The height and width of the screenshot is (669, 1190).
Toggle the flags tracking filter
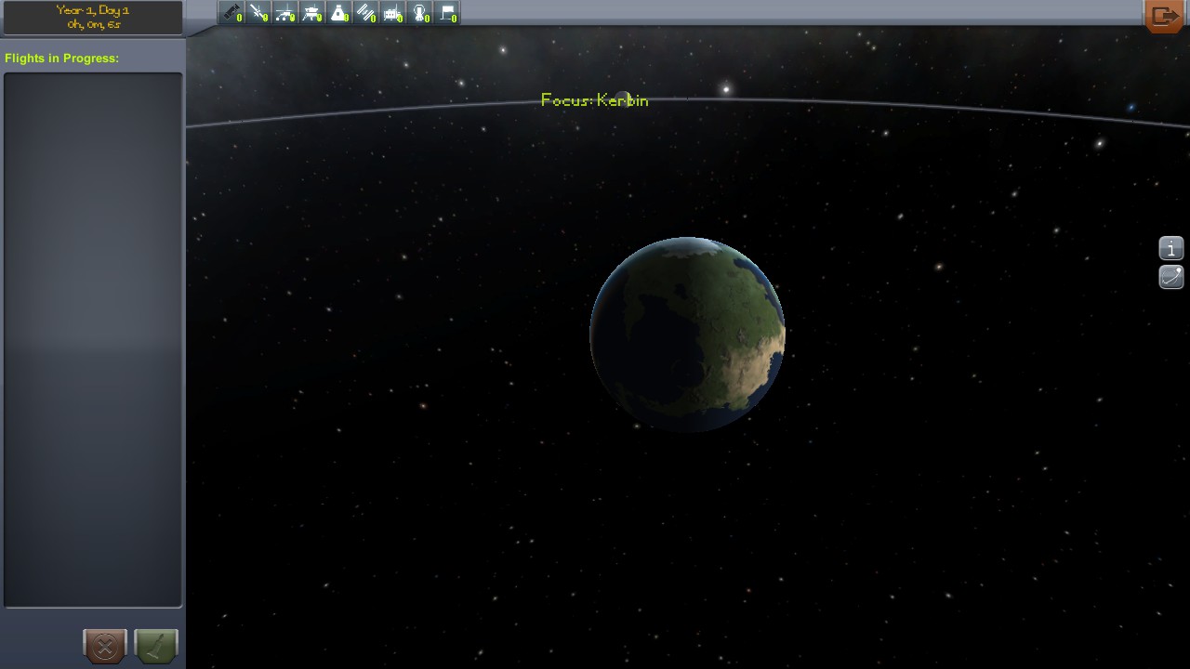click(x=447, y=12)
